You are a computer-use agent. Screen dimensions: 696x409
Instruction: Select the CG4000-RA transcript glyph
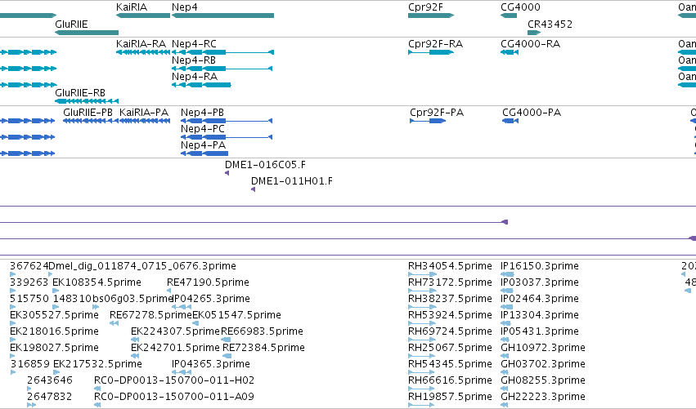coord(510,52)
